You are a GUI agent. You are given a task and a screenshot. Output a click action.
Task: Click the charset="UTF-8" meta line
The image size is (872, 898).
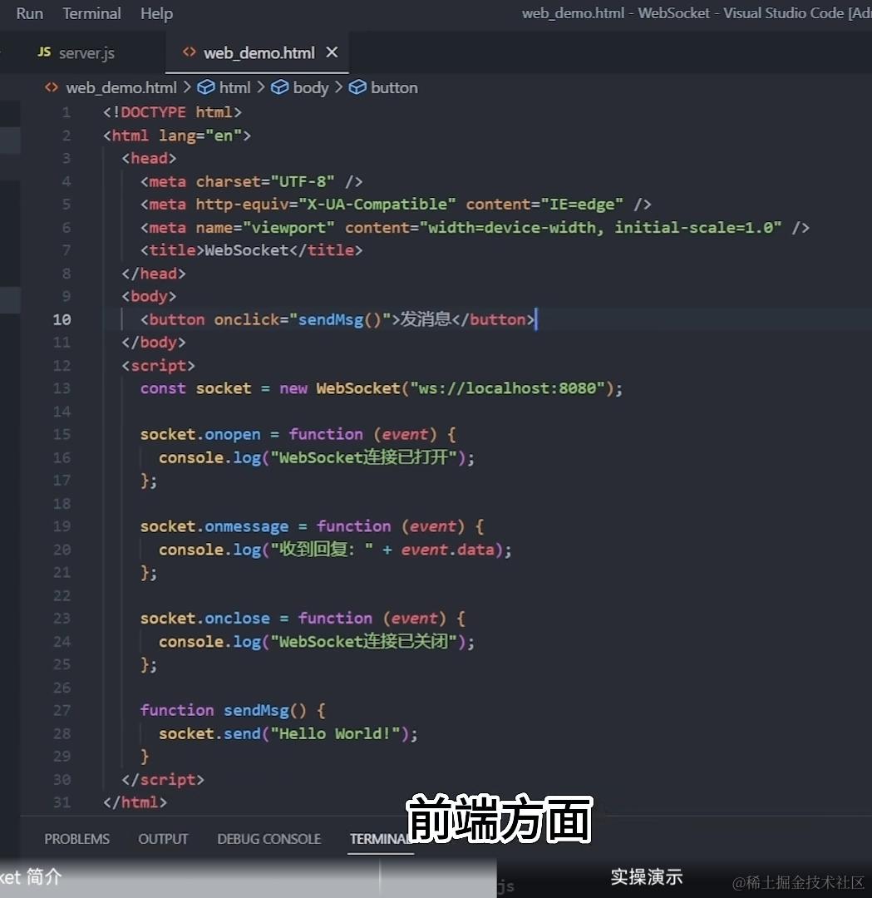click(x=251, y=181)
